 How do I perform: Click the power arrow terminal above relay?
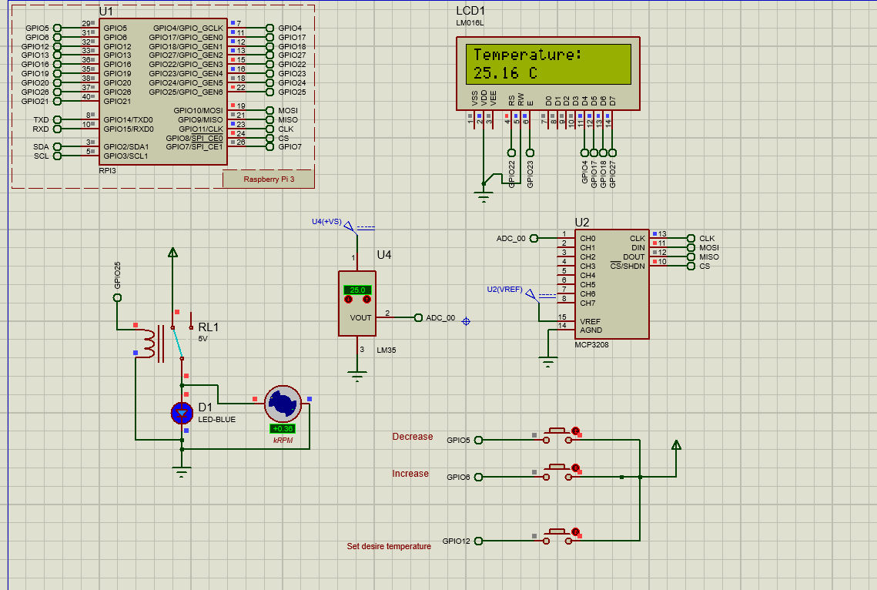click(172, 253)
